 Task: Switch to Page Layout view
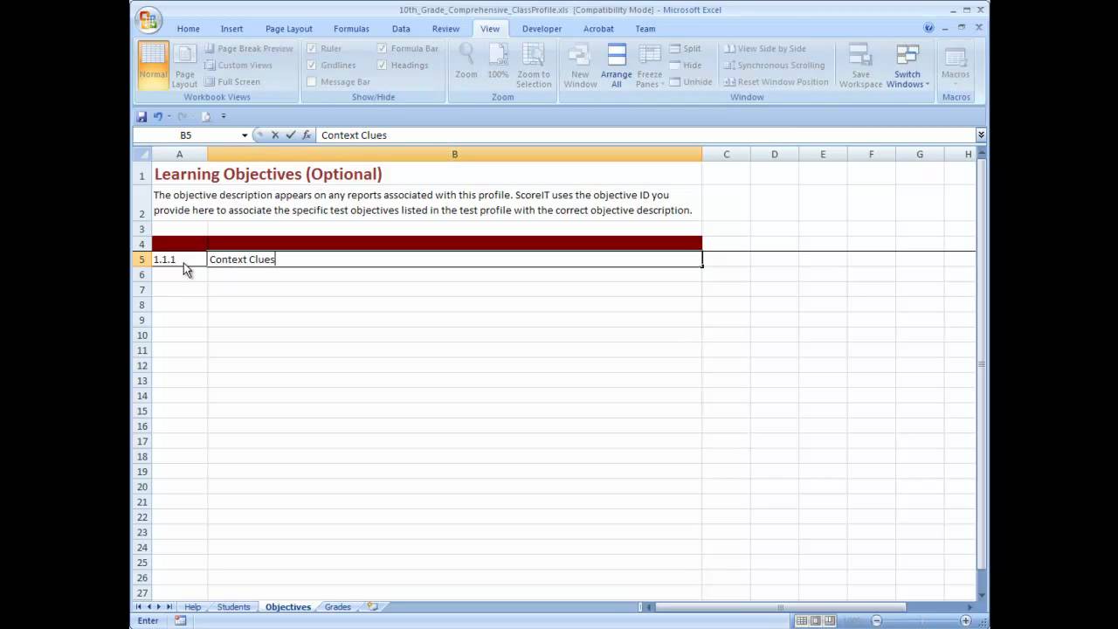(184, 65)
